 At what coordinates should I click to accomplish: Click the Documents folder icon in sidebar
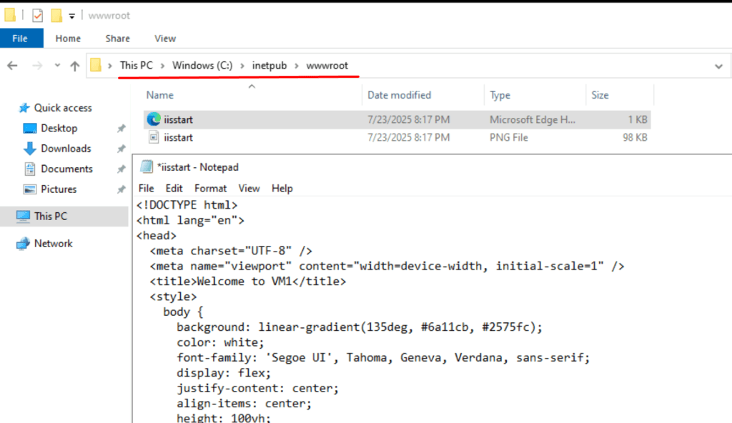click(29, 169)
